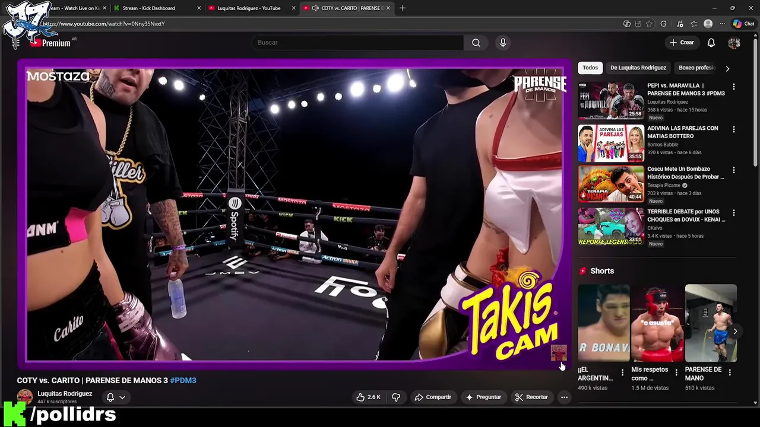Click the Preguntar sparkle button
Viewport: 760px width, 427px height.
[x=483, y=397]
